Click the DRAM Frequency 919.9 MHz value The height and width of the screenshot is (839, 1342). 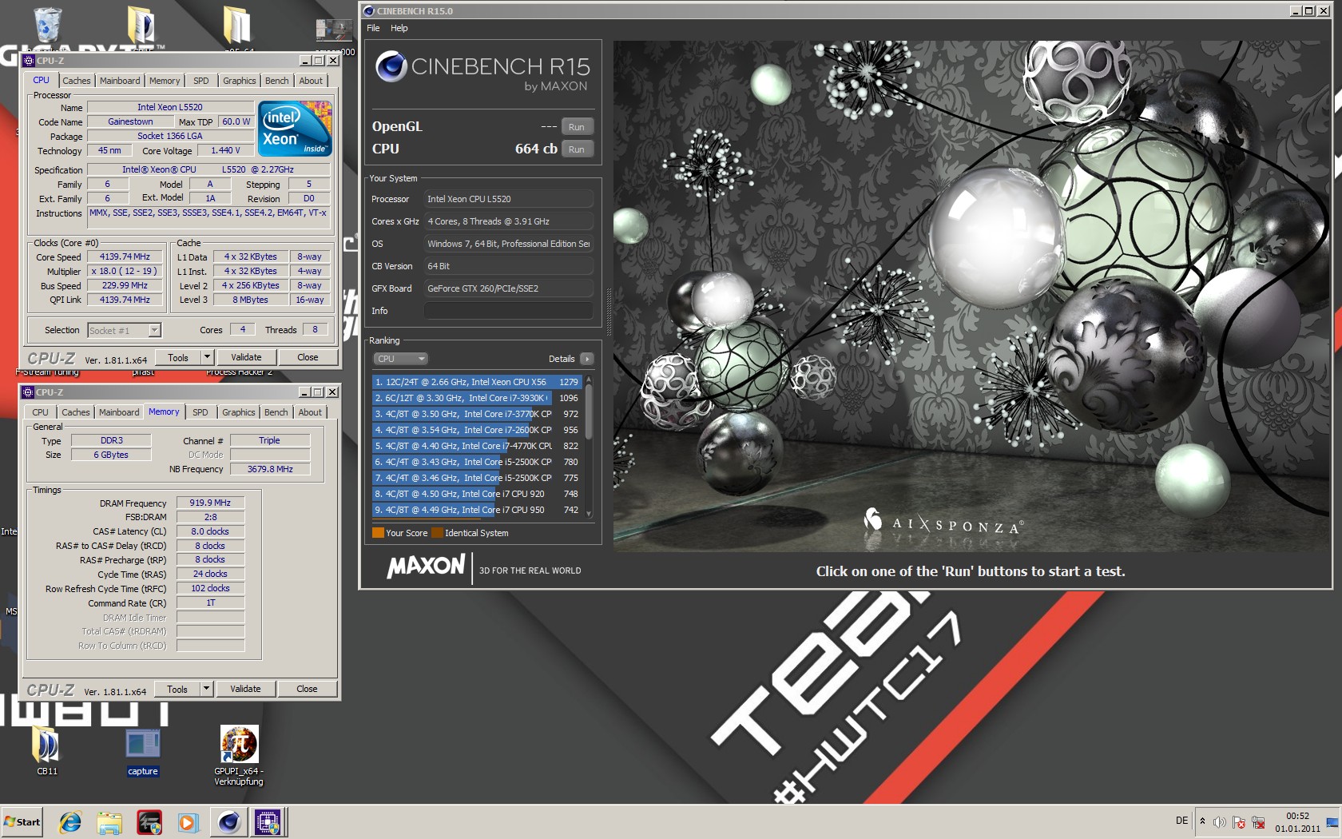(210, 503)
